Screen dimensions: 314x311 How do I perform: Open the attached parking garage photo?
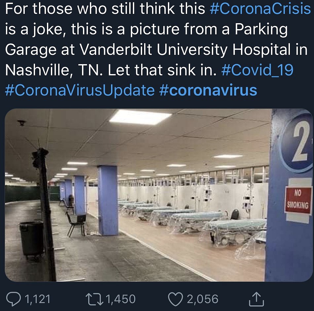point(159,195)
